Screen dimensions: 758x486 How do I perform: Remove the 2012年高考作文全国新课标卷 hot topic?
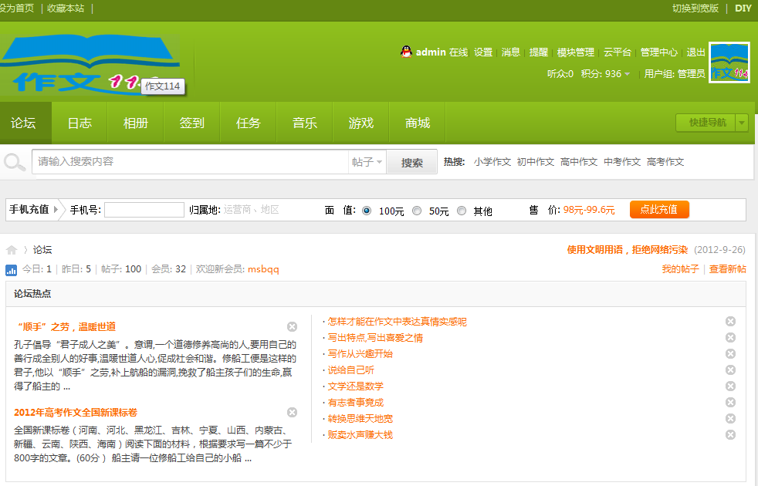pos(292,413)
